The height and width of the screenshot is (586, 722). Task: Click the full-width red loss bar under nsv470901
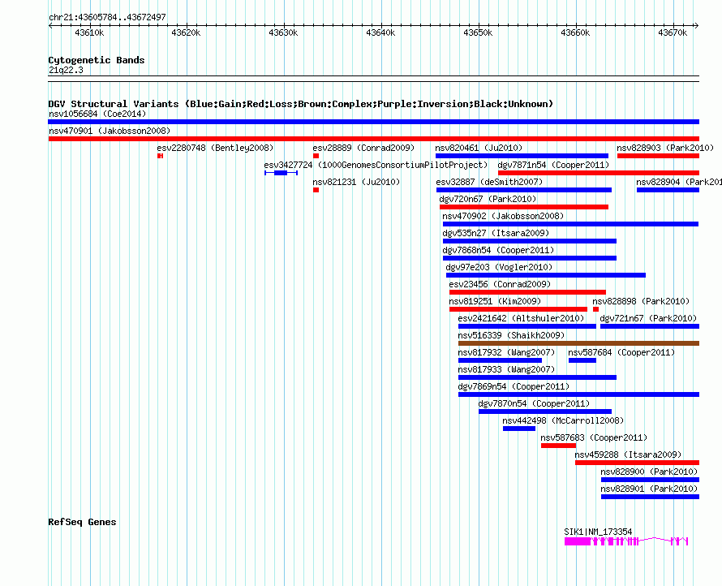[x=373, y=139]
